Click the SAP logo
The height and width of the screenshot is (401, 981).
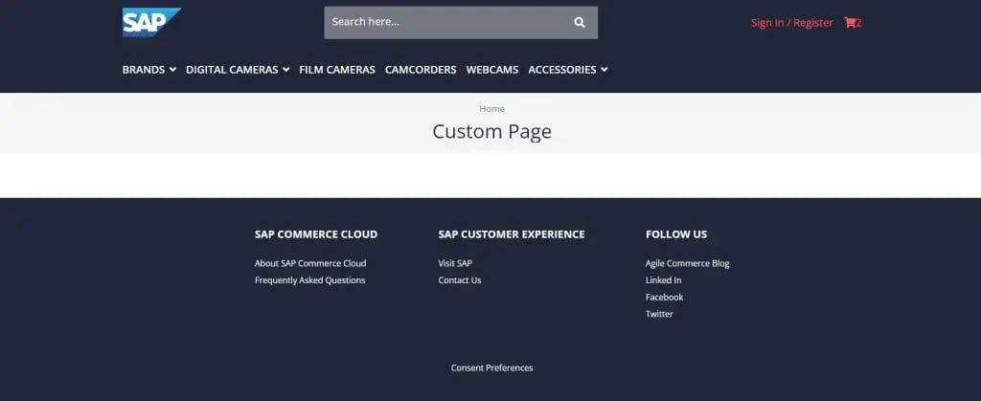[x=151, y=22]
